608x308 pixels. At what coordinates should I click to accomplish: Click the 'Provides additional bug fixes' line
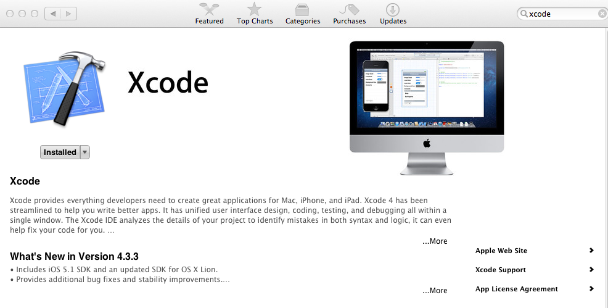120,280
